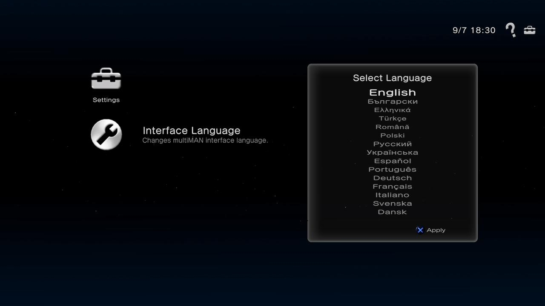Open the Interface Language setting title
Viewport: 545px width, 306px height.
click(191, 130)
